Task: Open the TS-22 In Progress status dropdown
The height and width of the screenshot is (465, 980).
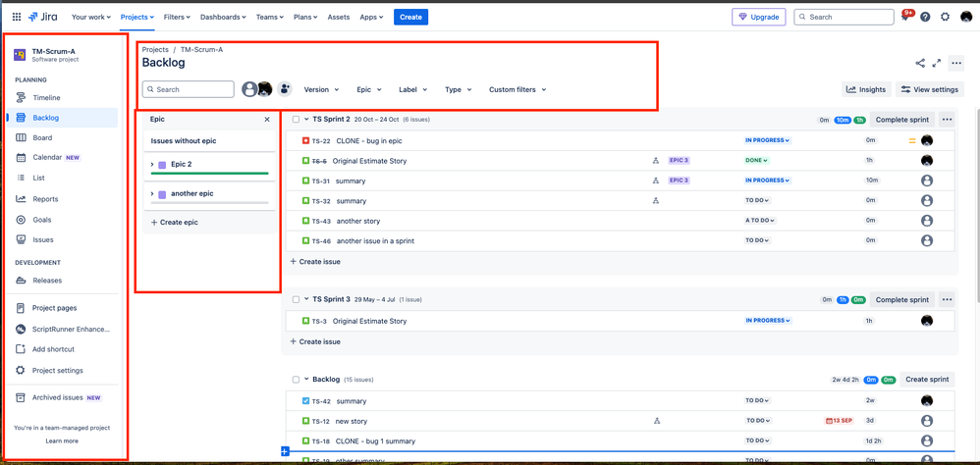Action: 768,140
